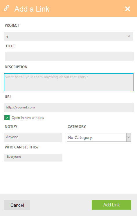Click the chain link icon in header

point(6,8)
